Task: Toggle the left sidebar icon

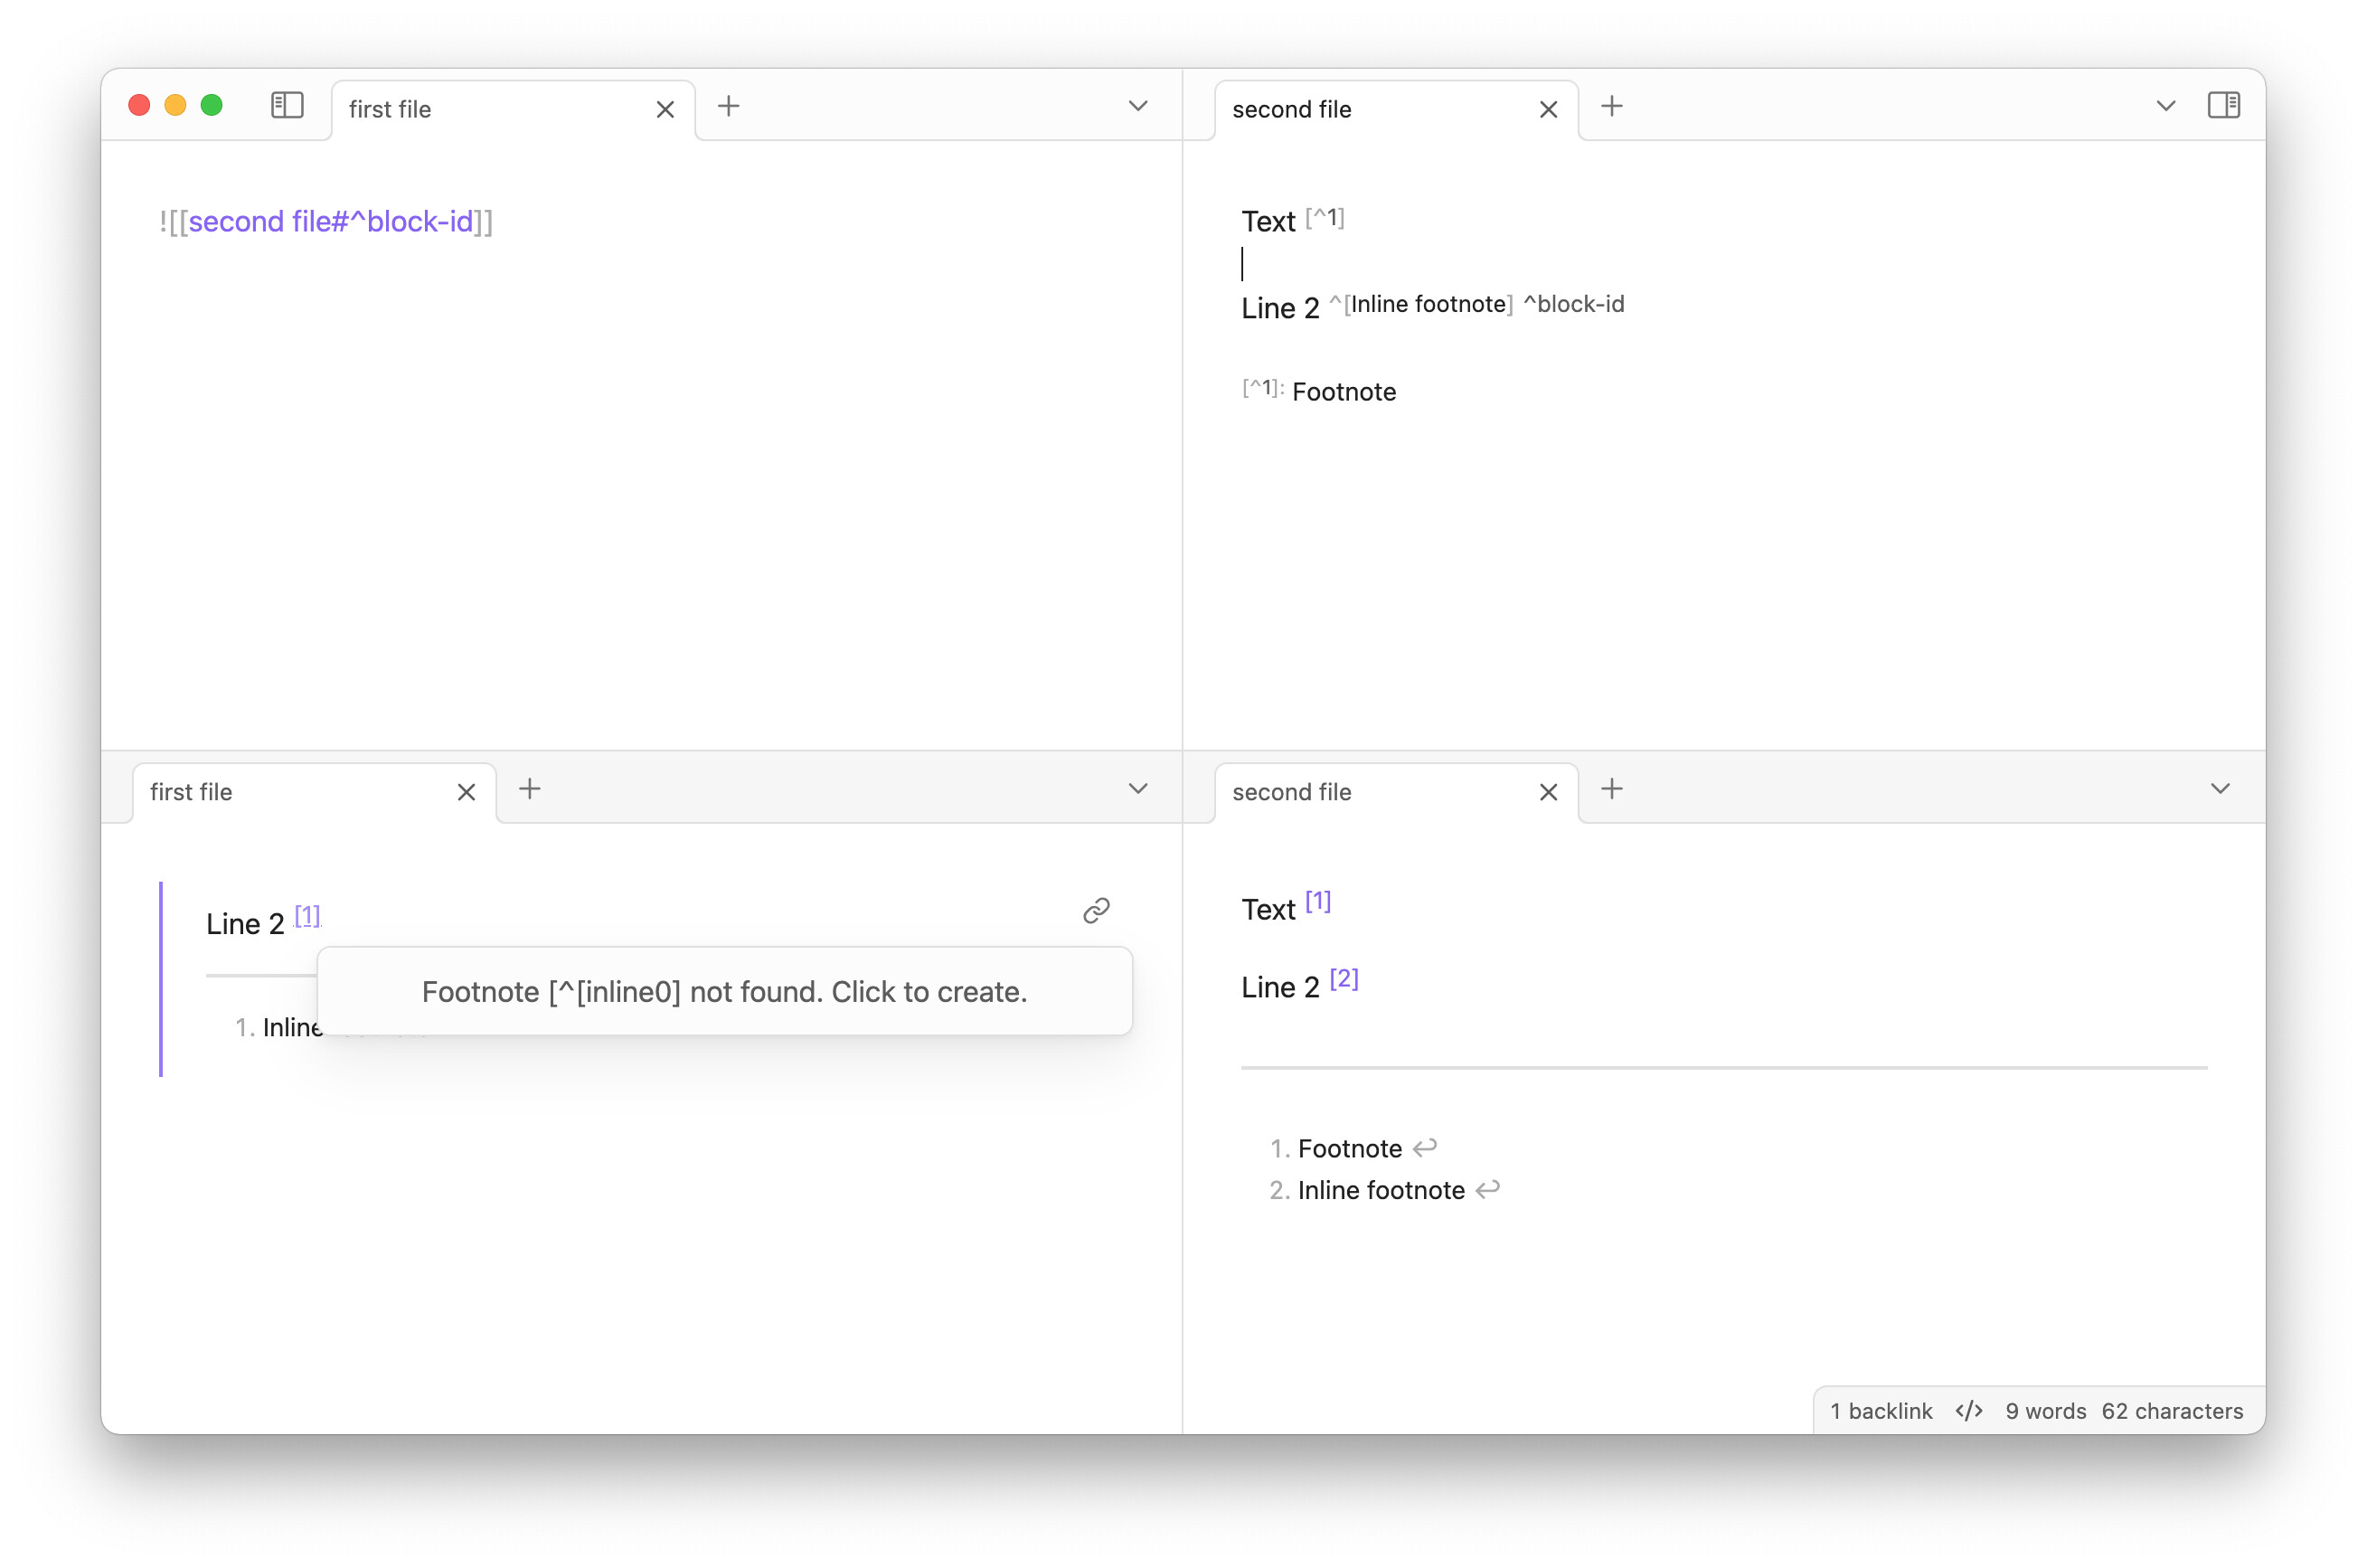Action: [x=287, y=105]
